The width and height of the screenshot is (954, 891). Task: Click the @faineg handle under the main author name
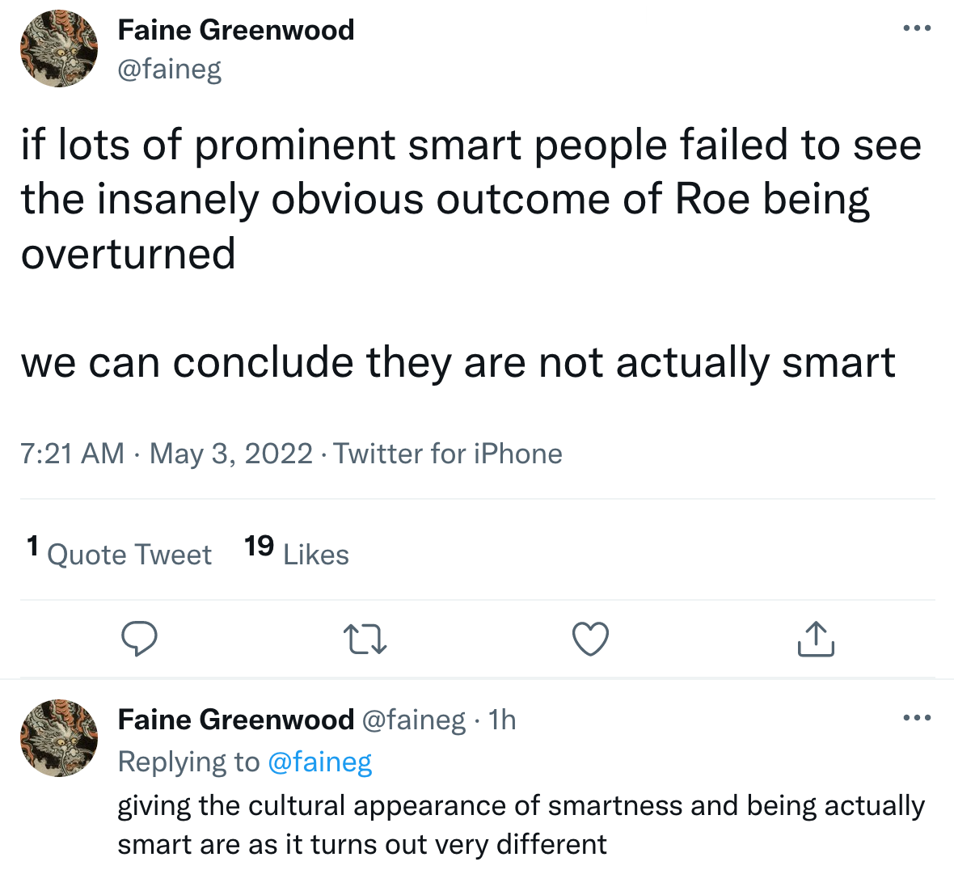[x=170, y=70]
